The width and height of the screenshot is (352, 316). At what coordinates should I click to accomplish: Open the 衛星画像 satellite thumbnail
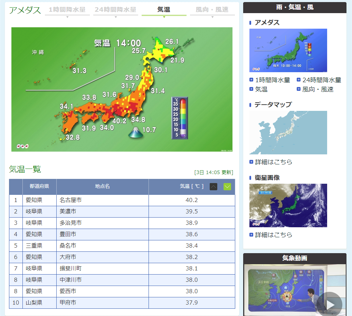point(288,205)
